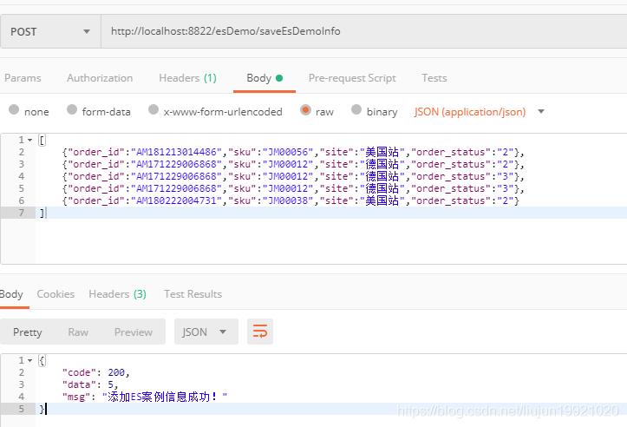Select the x-www-form-urlencoded body type
Screen dimensions: 627x427
click(215, 111)
